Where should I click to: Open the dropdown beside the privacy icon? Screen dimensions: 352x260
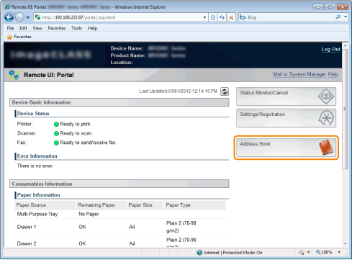(308, 252)
